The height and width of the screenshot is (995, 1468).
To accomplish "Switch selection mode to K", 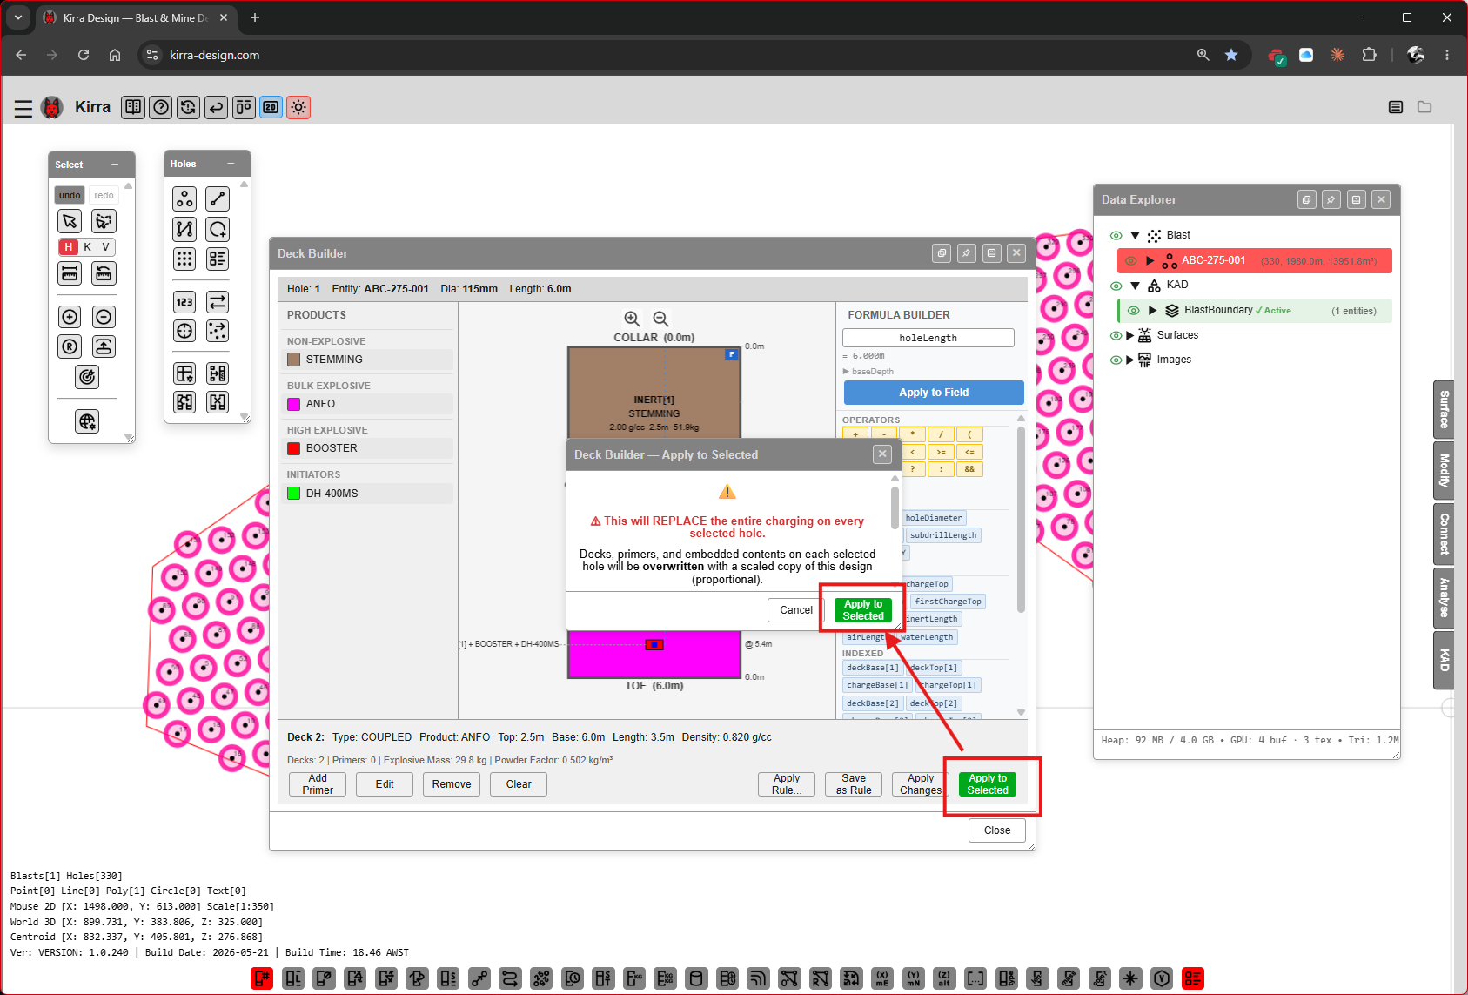I will (87, 247).
